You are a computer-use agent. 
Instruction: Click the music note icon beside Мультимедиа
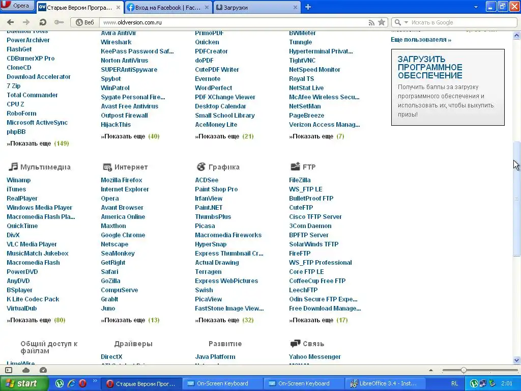tap(13, 166)
